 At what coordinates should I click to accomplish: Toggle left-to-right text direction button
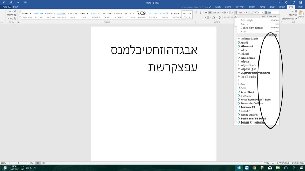click(x=206, y=13)
